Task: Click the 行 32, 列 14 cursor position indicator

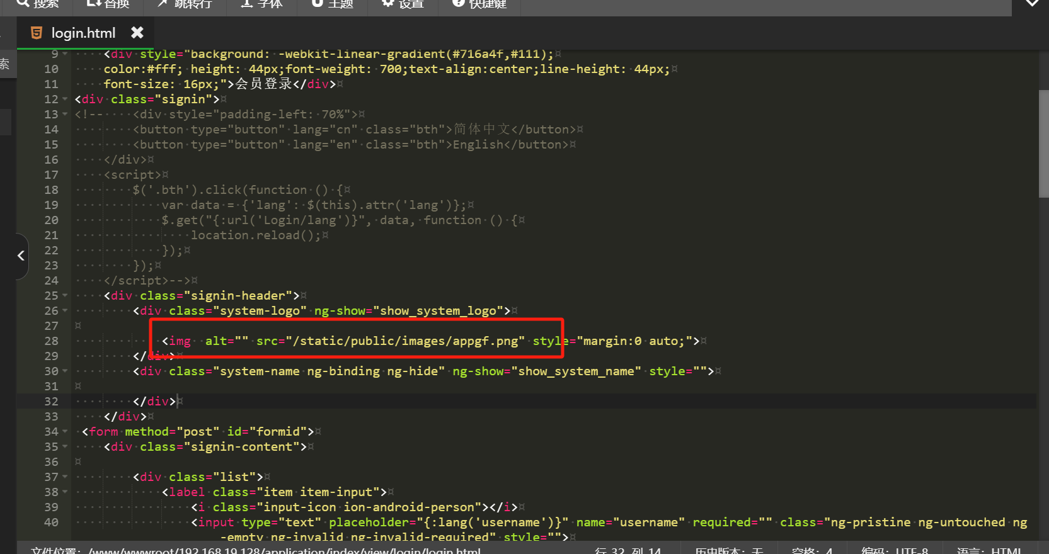Action: [628, 550]
